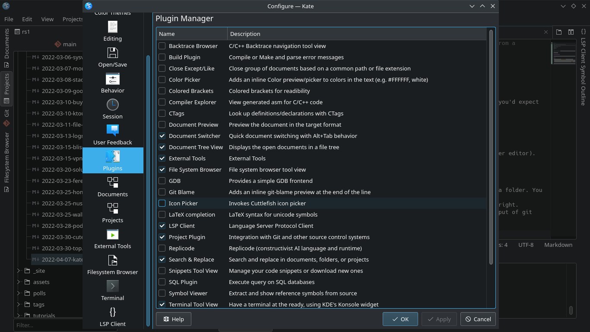The height and width of the screenshot is (332, 590).
Task: Disable the External Tools plugin checkbox
Action: pyautogui.click(x=162, y=158)
